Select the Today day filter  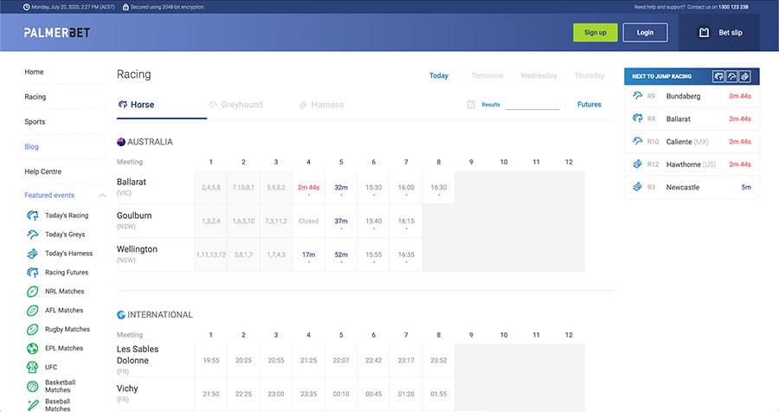pyautogui.click(x=439, y=75)
